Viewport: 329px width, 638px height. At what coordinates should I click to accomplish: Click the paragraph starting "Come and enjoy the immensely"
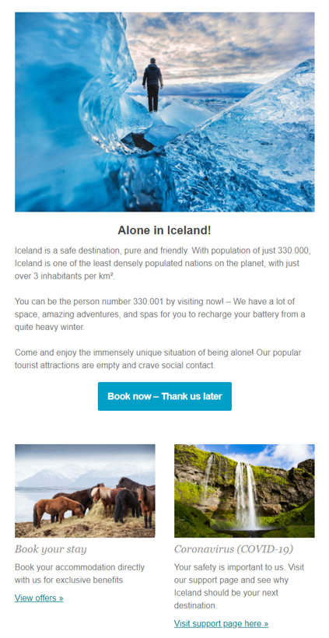pos(158,359)
